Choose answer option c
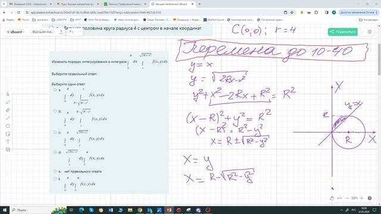Viewport: 381px width, 214px height. (55, 133)
